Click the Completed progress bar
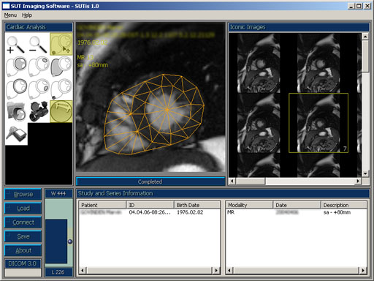 click(x=150, y=181)
